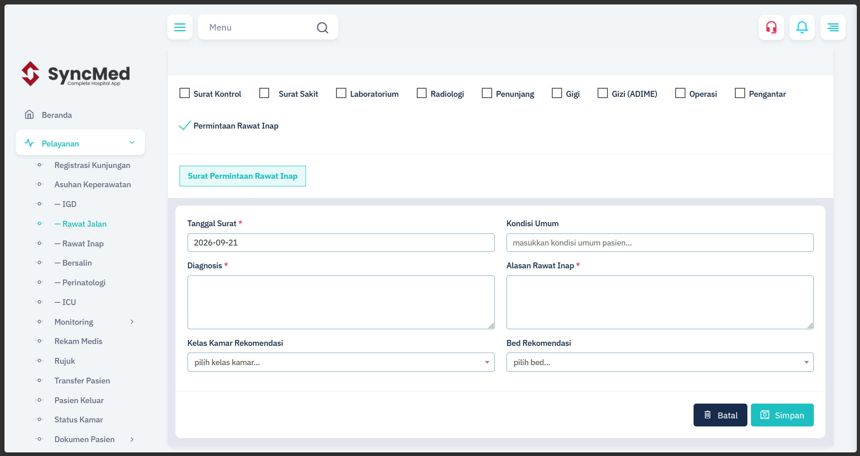Check the Surat Sakit checkbox

264,93
